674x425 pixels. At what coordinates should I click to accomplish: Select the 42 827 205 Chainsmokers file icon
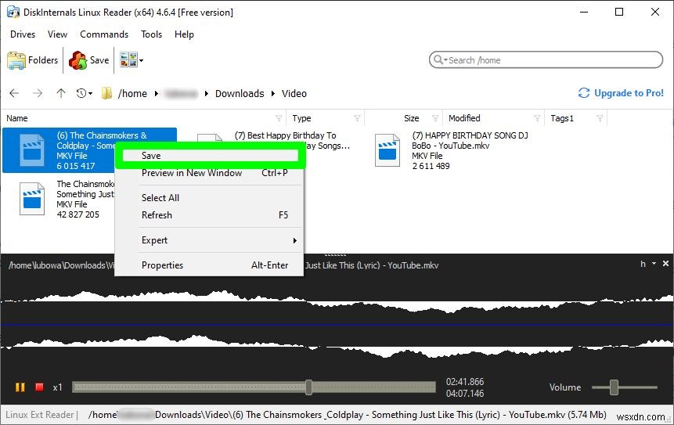[x=32, y=199]
